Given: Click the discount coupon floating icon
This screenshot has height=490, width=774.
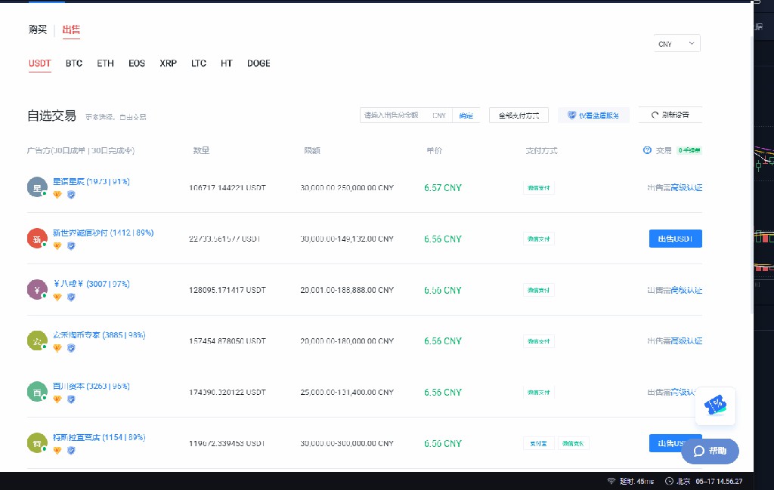Looking at the screenshot, I should tap(715, 406).
